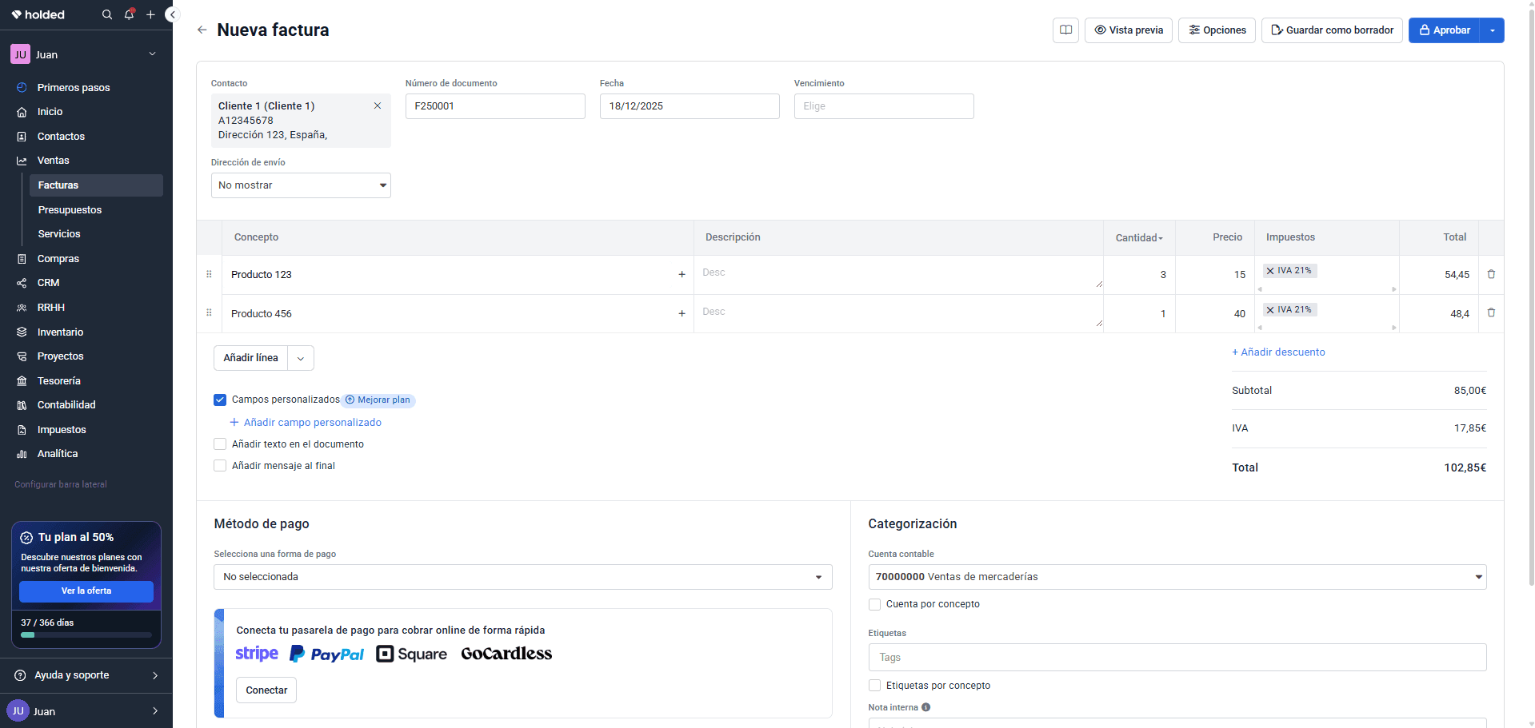Viewport: 1535px width, 728px height.
Task: Uncheck the Campos personalizados checkbox
Action: (220, 400)
